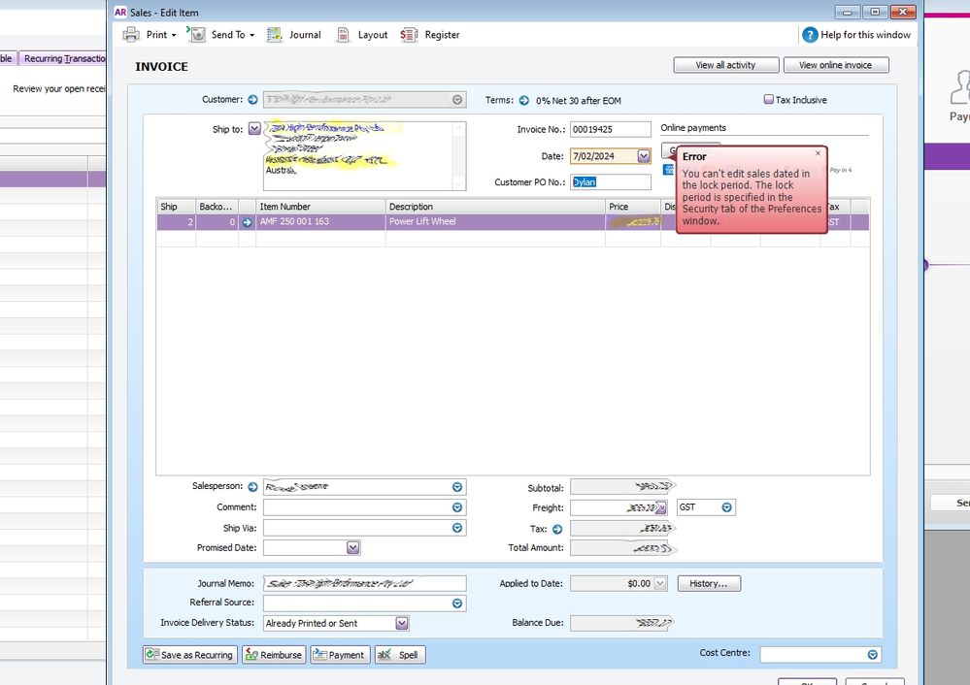Expand the Freight GST tax code dropdown
The image size is (970, 685).
pos(726,507)
